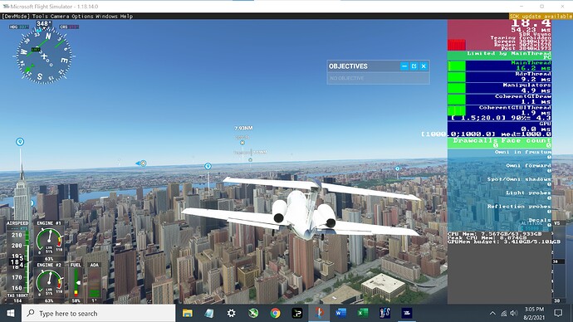
Task: Click the 18.4 FPS counter
Action: (x=531, y=24)
